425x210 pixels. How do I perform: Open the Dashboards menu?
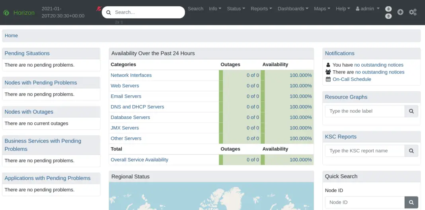click(293, 9)
